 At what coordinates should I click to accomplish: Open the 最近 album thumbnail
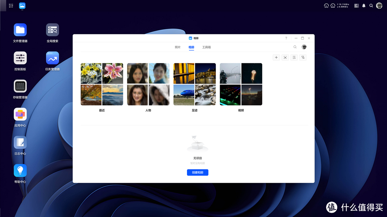pyautogui.click(x=102, y=84)
